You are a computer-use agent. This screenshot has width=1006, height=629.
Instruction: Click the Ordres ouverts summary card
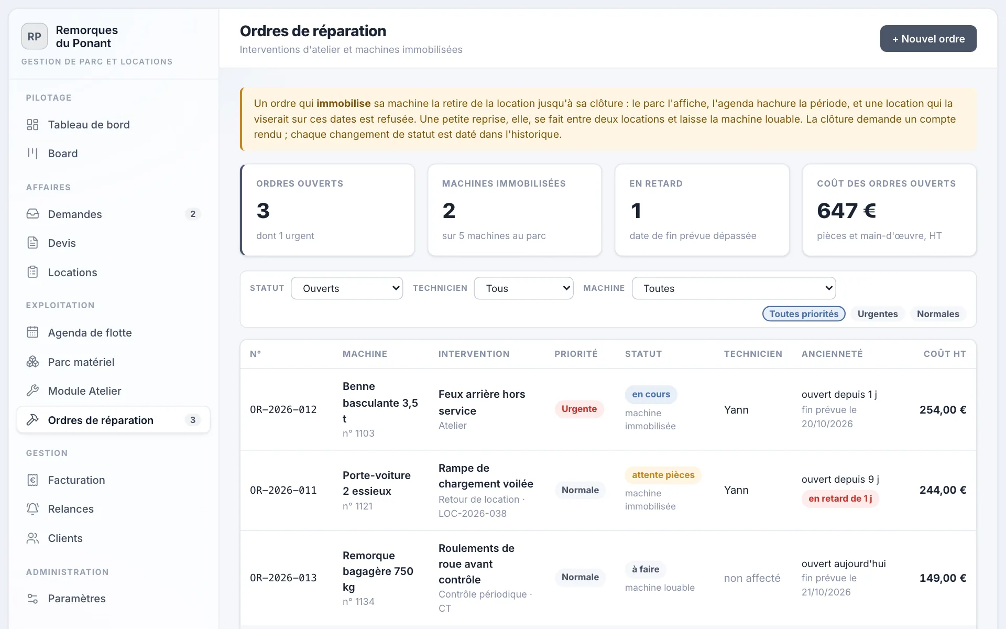tap(327, 210)
